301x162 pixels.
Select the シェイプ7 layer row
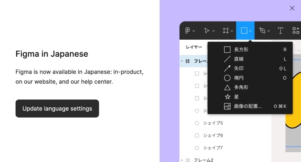click(226, 148)
